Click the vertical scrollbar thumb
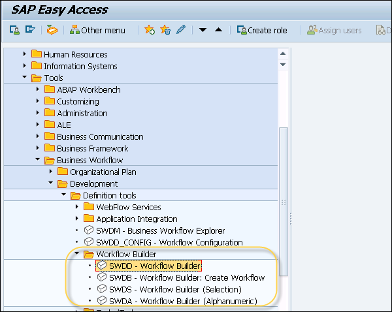 coord(284,202)
